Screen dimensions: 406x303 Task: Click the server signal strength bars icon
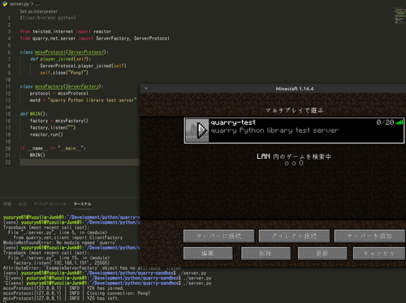pos(400,122)
